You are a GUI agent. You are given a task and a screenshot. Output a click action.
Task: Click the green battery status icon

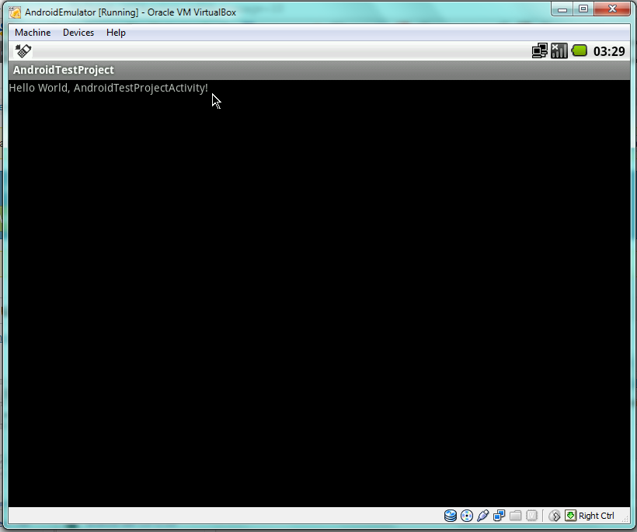point(580,50)
